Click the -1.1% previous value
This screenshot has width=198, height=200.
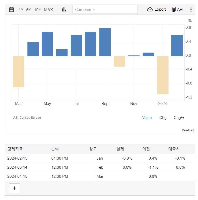[x=153, y=167]
